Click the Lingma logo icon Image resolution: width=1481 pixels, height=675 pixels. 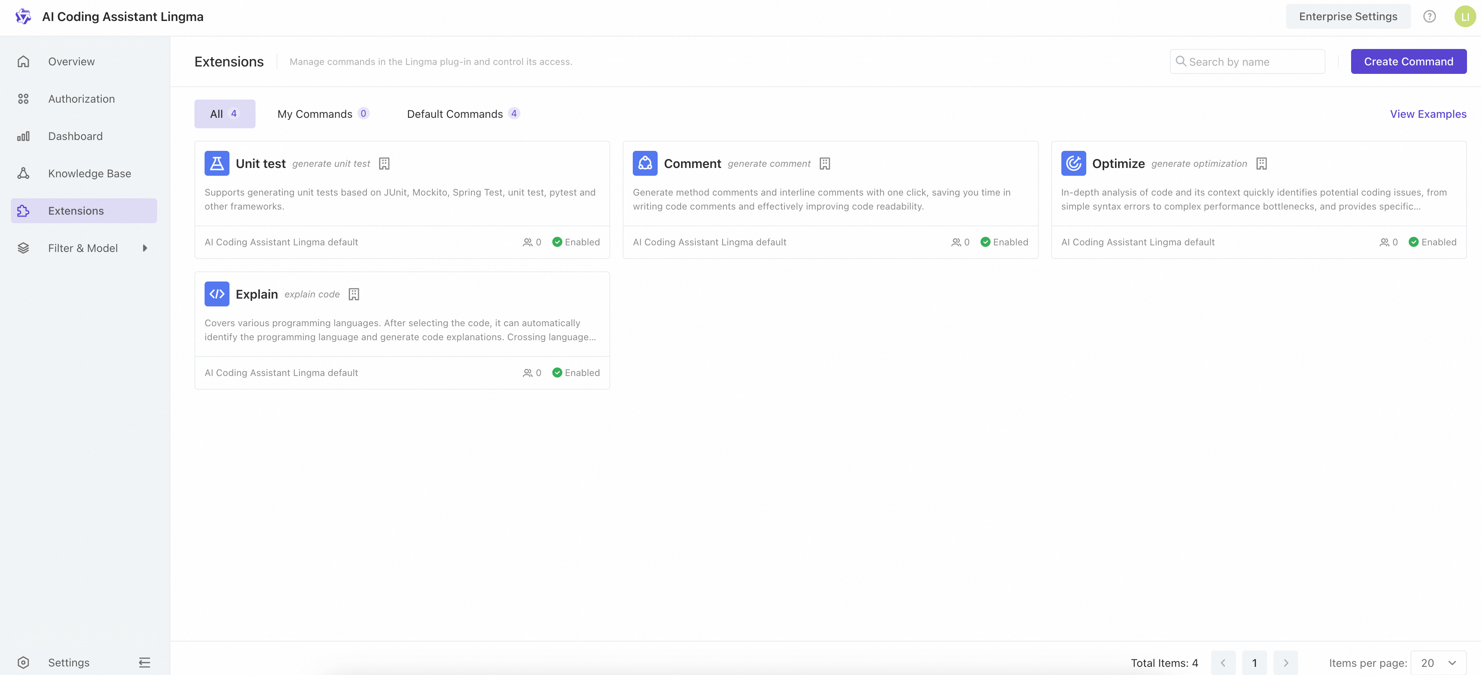coord(23,17)
